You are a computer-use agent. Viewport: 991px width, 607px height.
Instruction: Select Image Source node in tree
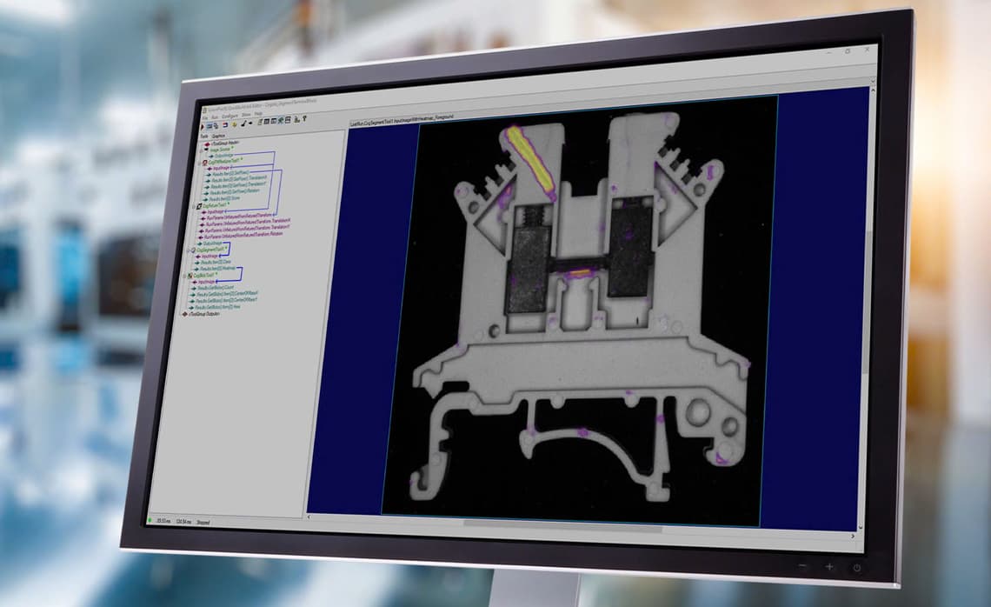(220, 150)
